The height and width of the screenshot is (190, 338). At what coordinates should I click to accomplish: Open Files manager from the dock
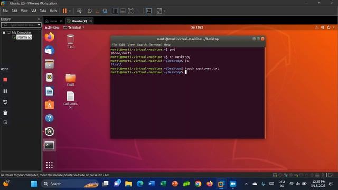click(49, 64)
